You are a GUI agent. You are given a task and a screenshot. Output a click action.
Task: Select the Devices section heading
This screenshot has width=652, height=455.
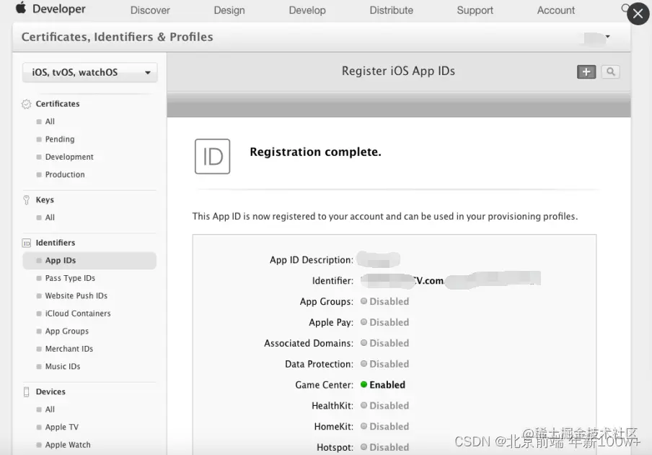pos(50,391)
